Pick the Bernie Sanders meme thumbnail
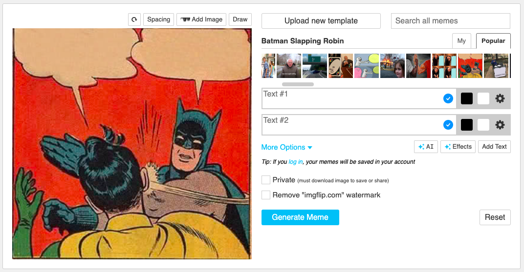524x272 pixels. [288, 66]
